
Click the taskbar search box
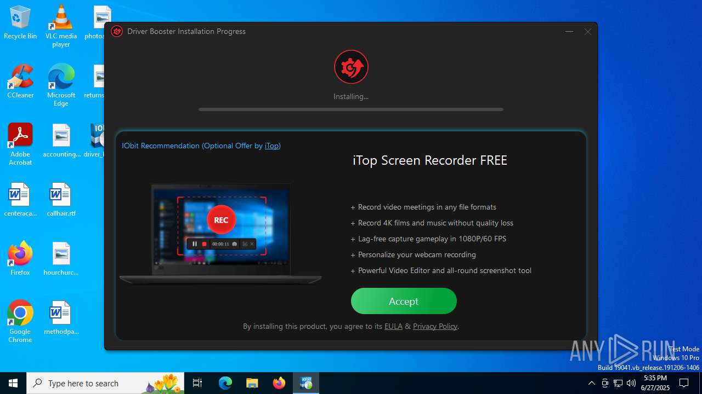click(x=105, y=383)
